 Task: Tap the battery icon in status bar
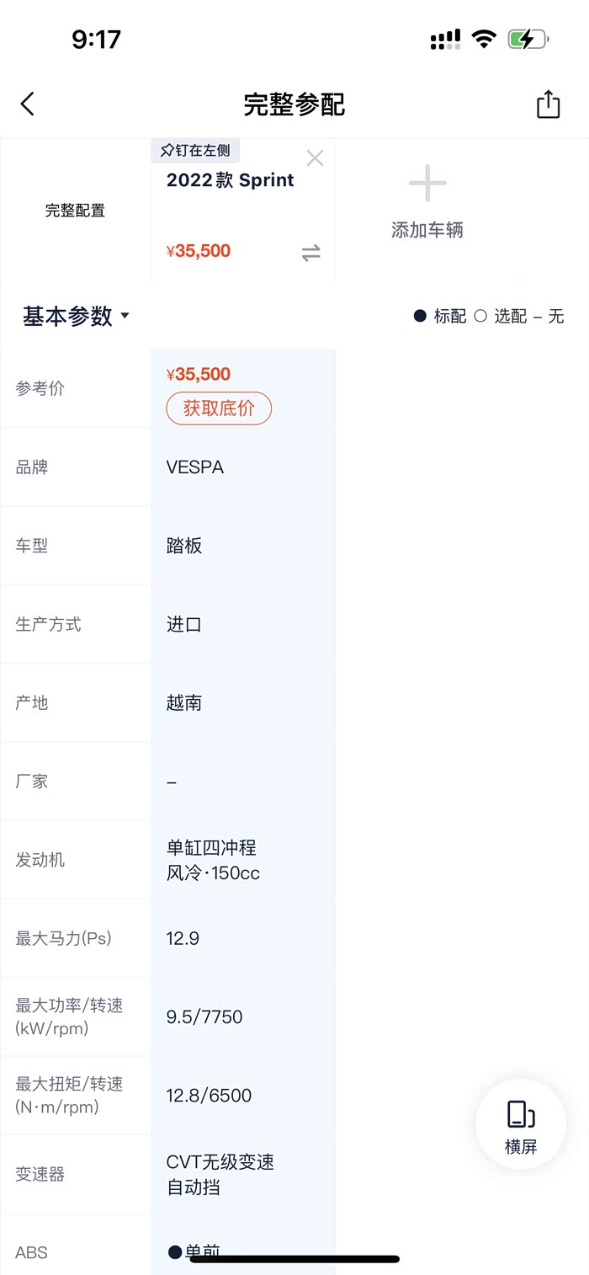pos(528,39)
